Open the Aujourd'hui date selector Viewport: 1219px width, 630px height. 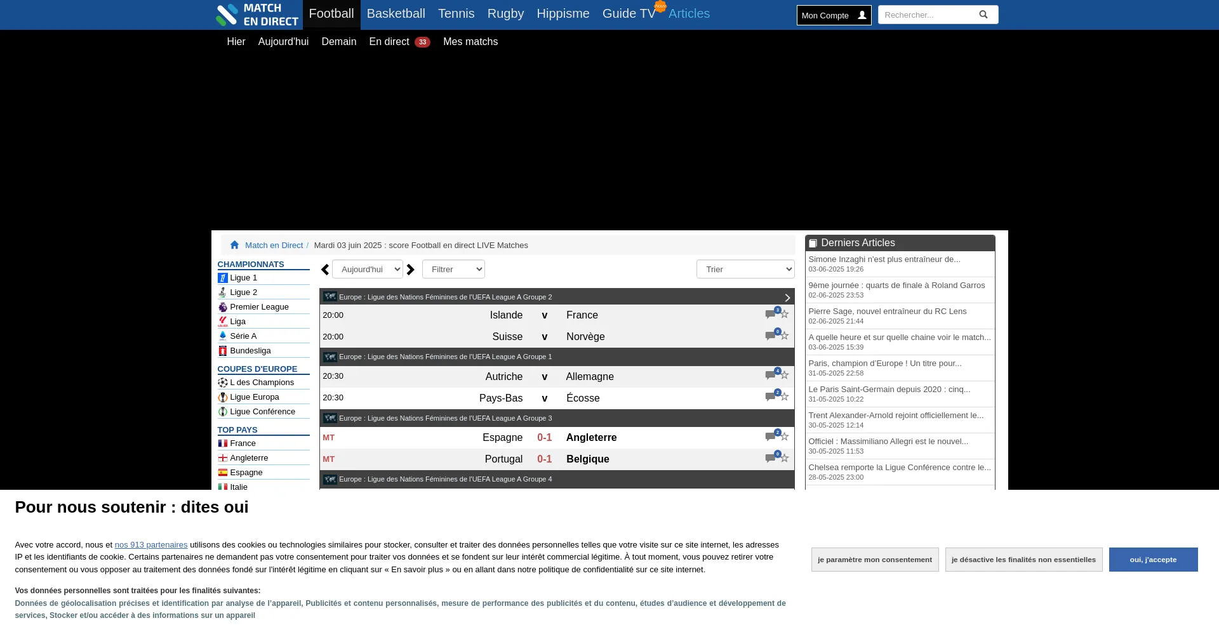coord(368,269)
